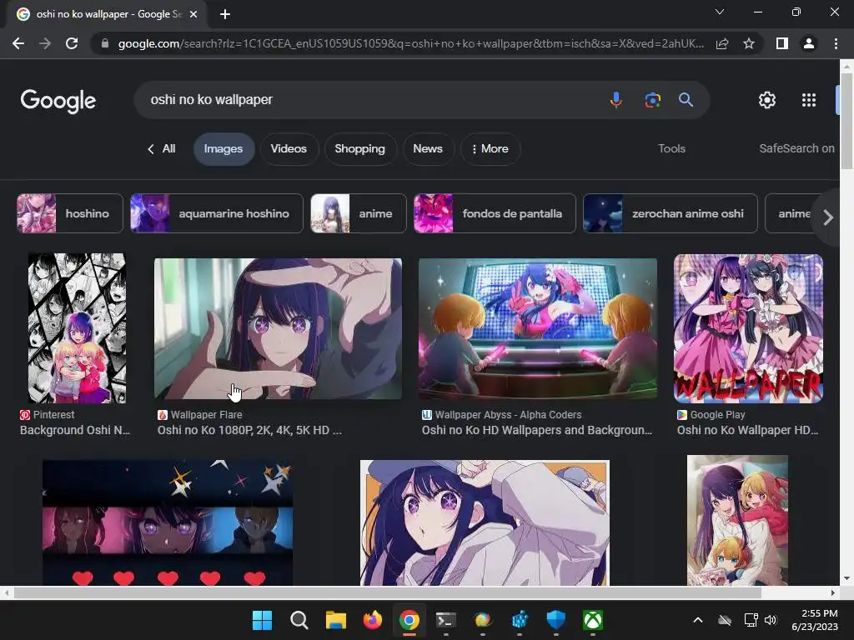Open the Chrome profile icon
Viewport: 854px width, 640px height.
809,43
